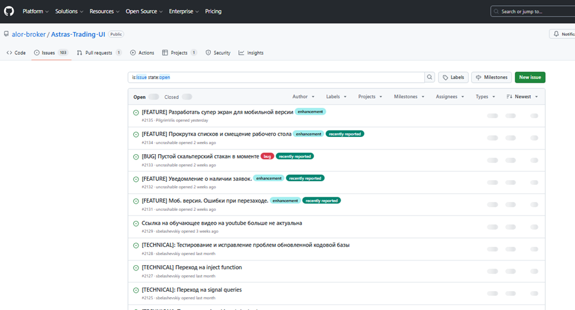This screenshot has height=310, width=575.
Task: Click the open issue icon for the BUG issue
Action: [x=136, y=156]
